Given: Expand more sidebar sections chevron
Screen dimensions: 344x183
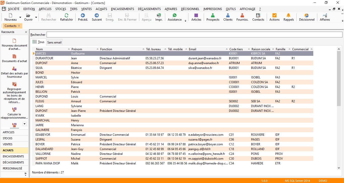Looking at the screenshot, I should pyautogui.click(x=25, y=174).
